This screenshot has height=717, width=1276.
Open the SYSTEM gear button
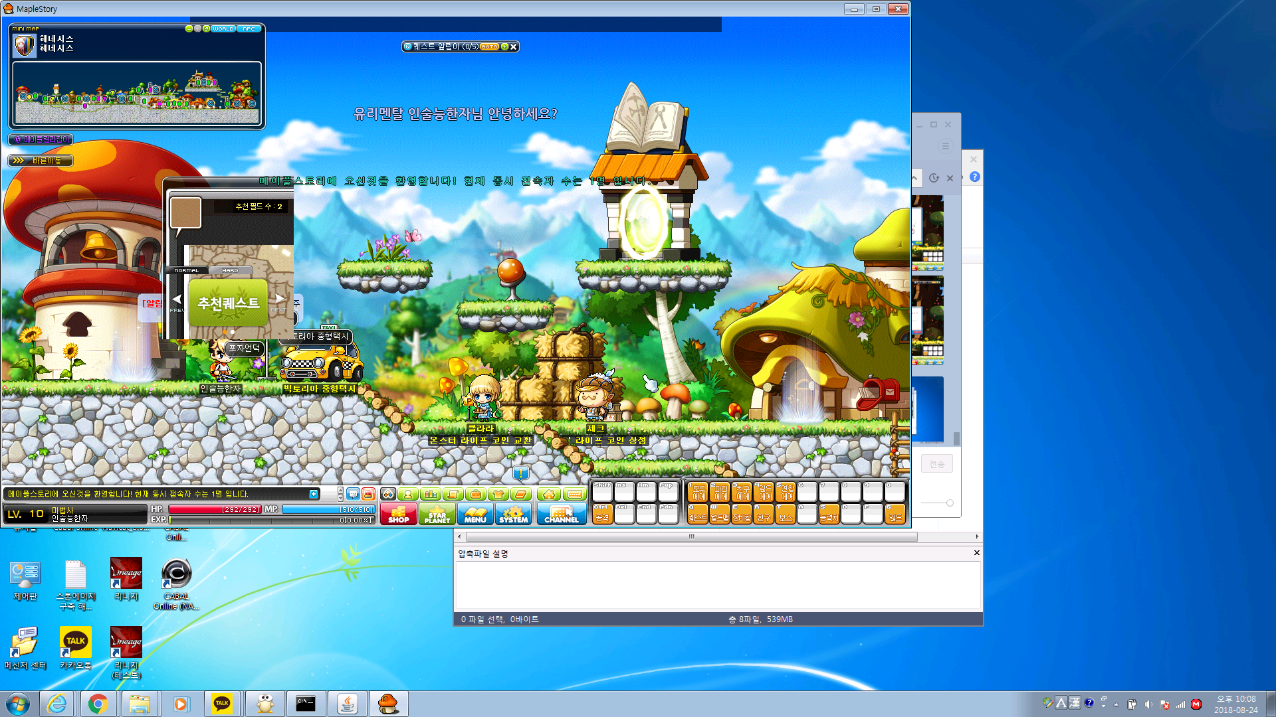click(513, 514)
